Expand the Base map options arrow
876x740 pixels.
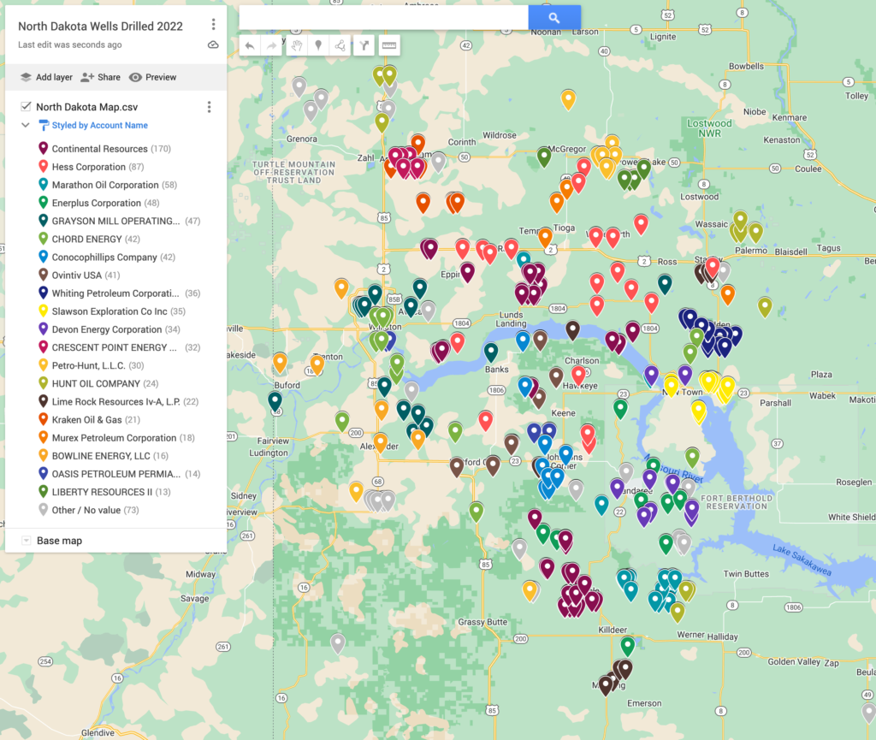click(26, 541)
